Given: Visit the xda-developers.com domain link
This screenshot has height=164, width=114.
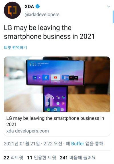Looking at the screenshot, I should point(28,131).
